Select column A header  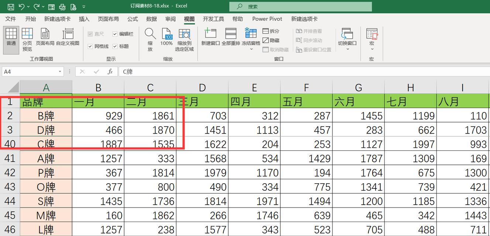point(46,87)
